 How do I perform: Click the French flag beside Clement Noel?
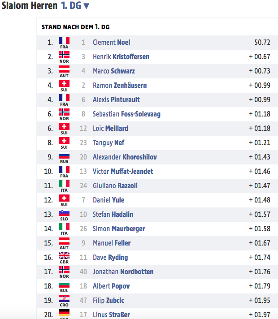click(x=64, y=40)
